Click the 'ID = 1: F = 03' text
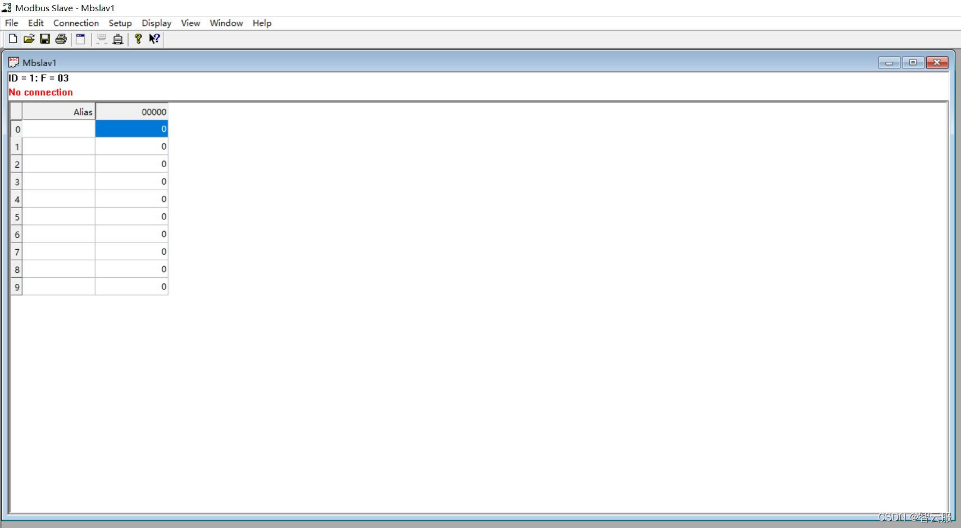 (39, 78)
